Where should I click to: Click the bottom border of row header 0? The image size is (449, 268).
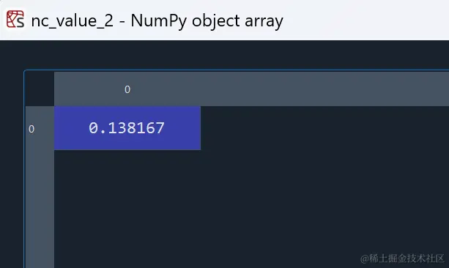40,149
